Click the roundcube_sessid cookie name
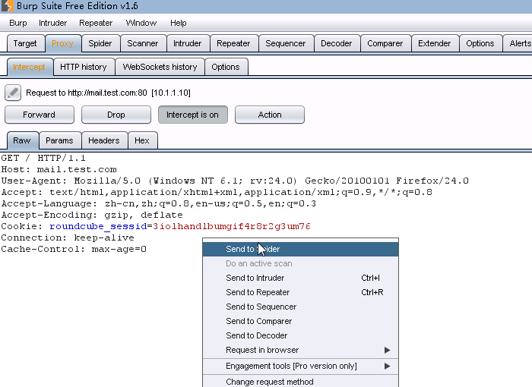Viewport: 532px width, 387px height. click(x=98, y=226)
